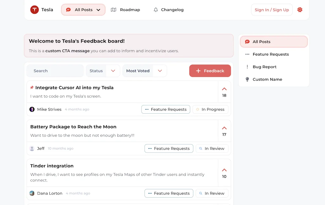Viewport: 325px width, 205px height.
Task: Upvote the Integrate Cursor AI post
Action: 224,89
